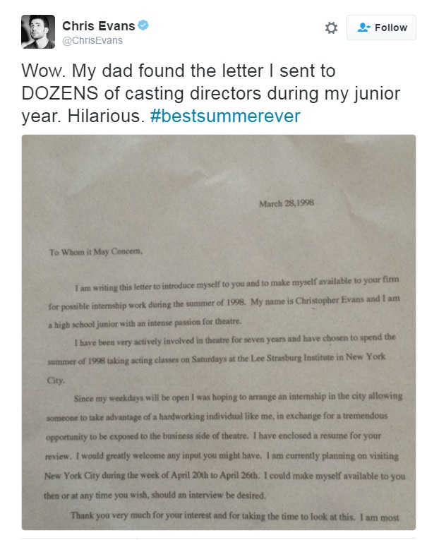Screen dimensions: 427x540
Task: Select the To Whom it May Concern line
Action: [x=96, y=252]
